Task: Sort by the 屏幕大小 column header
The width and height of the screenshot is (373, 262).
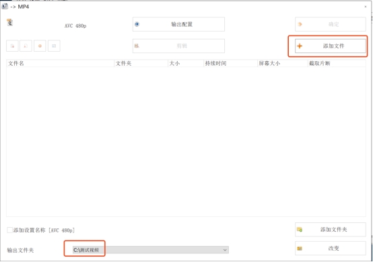Action: [282, 63]
